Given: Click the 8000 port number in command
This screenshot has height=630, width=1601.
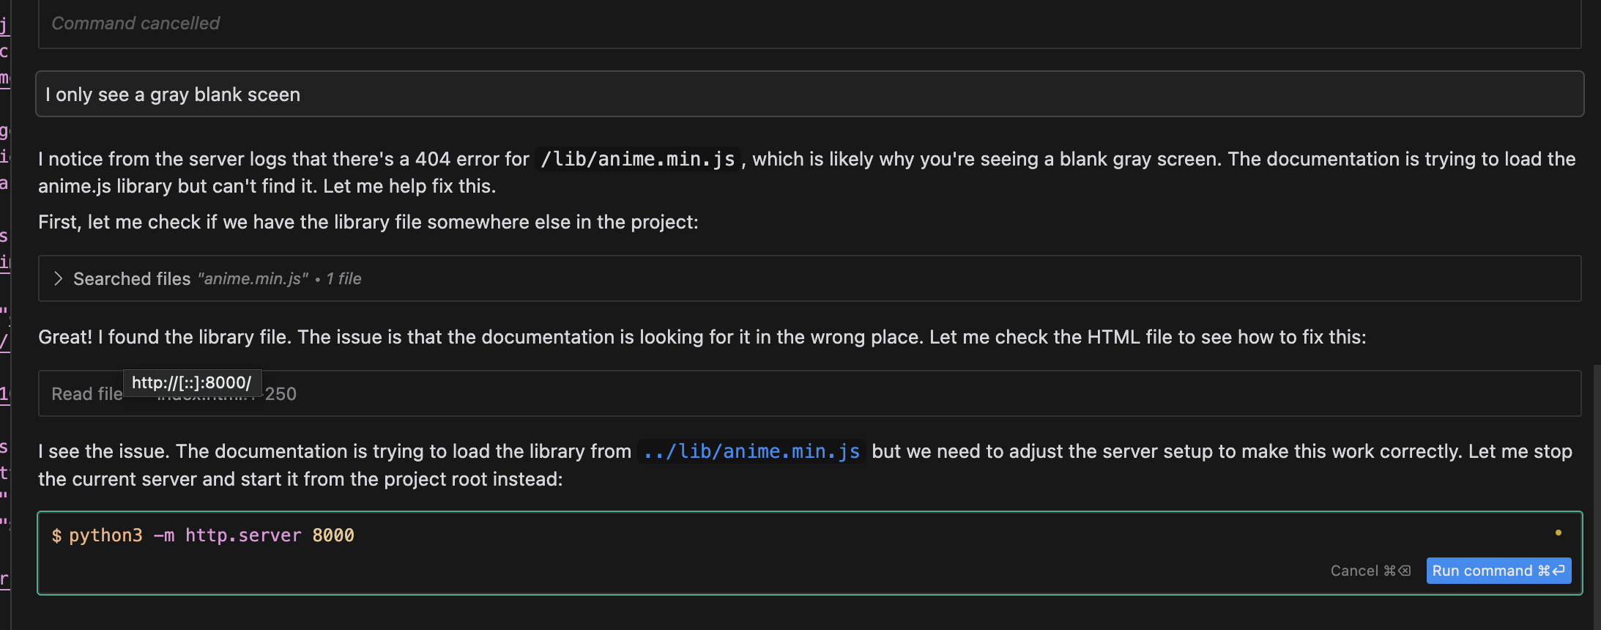Looking at the screenshot, I should point(333,535).
